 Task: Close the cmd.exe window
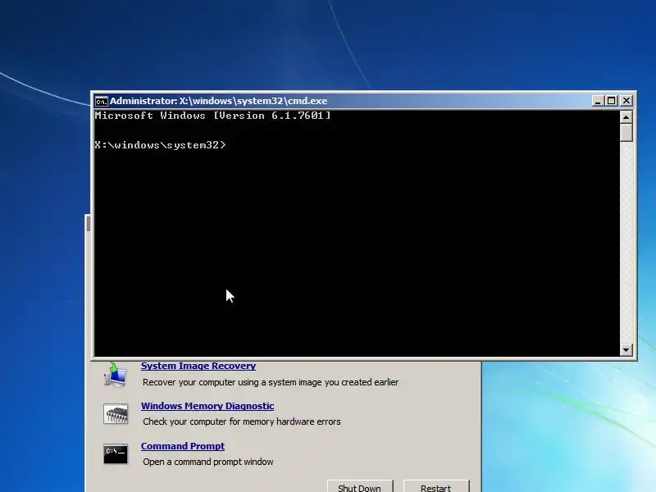(626, 101)
